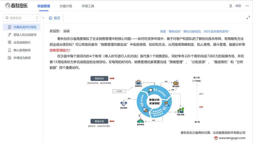
Task: Click the red 竞争 timeline label
Action: click(201, 107)
